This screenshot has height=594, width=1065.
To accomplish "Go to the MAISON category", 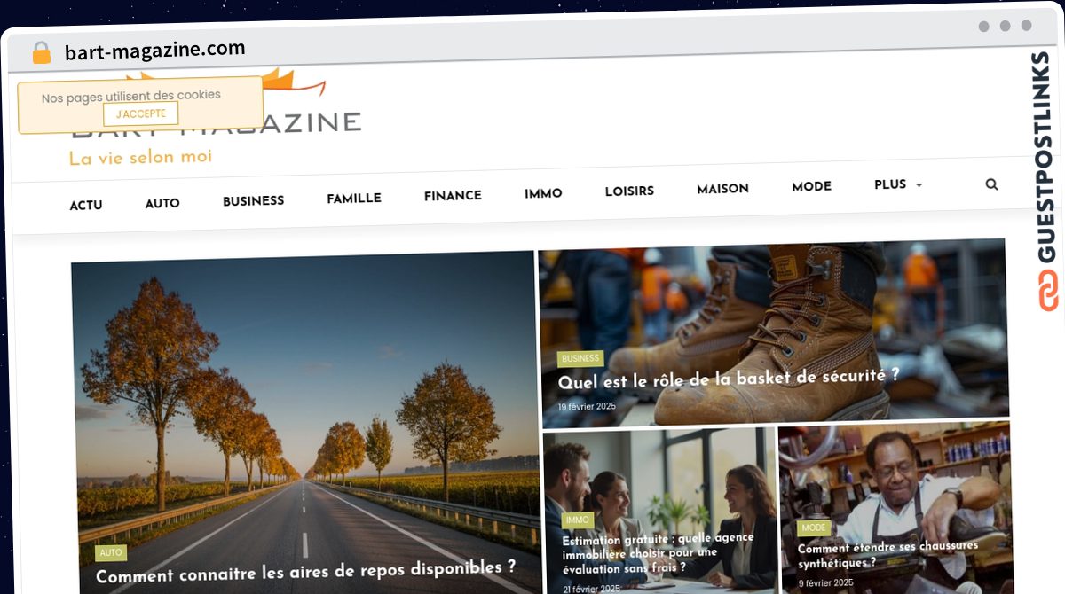I will (x=722, y=188).
